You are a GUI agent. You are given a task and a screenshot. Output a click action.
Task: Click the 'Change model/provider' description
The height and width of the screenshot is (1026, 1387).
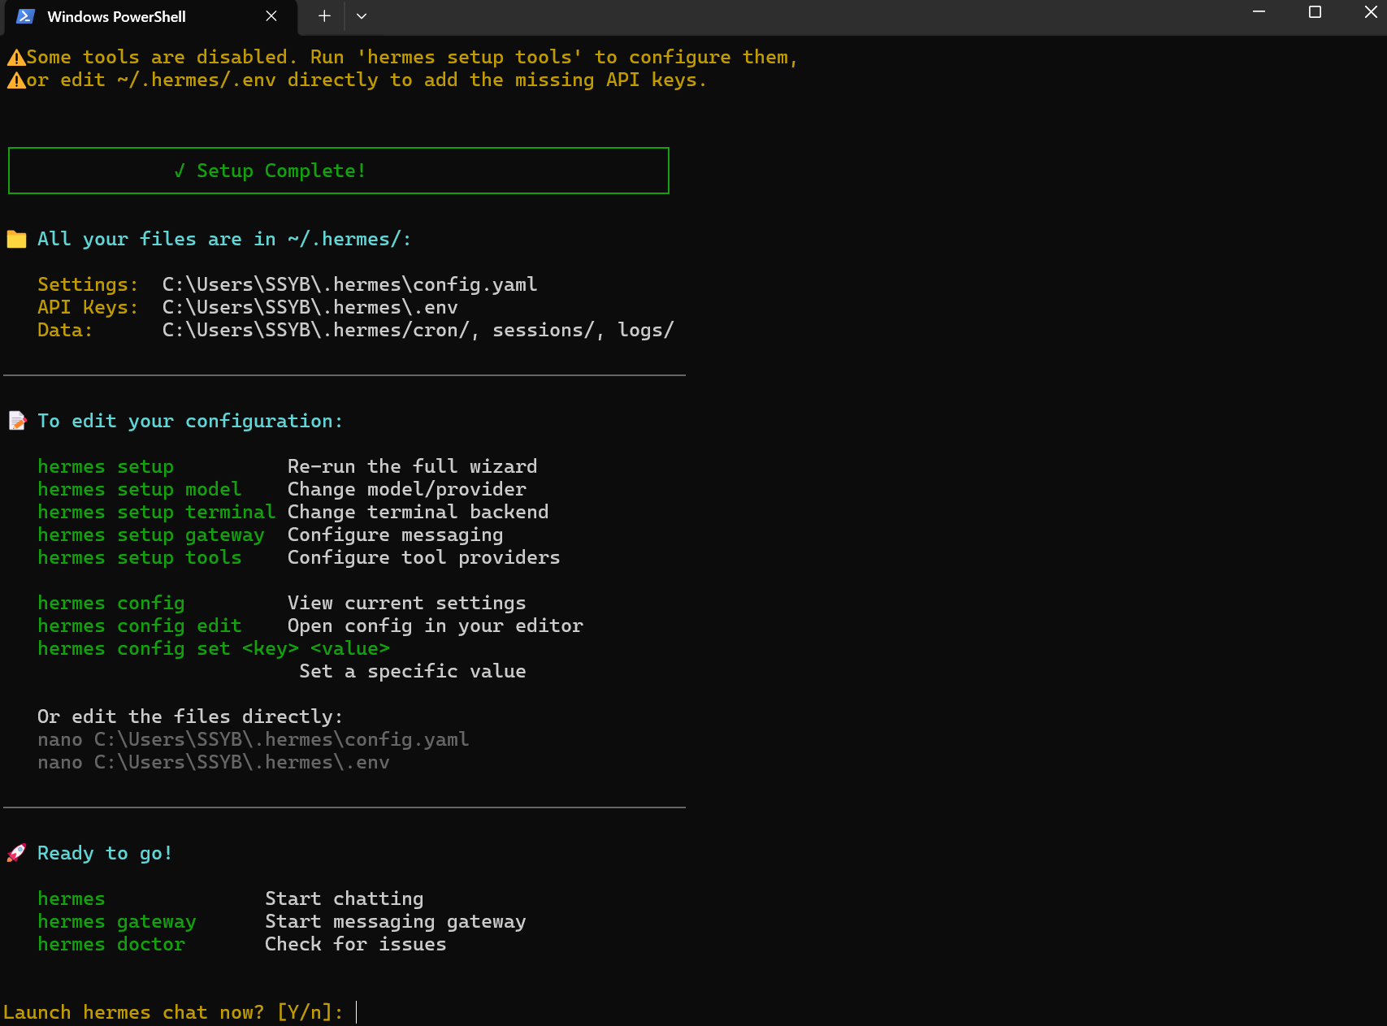point(406,490)
